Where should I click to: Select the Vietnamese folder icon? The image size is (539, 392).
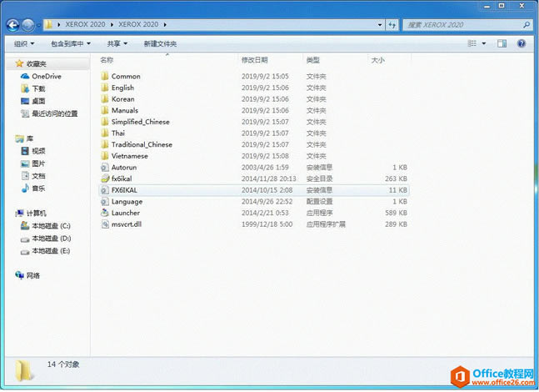[105, 156]
